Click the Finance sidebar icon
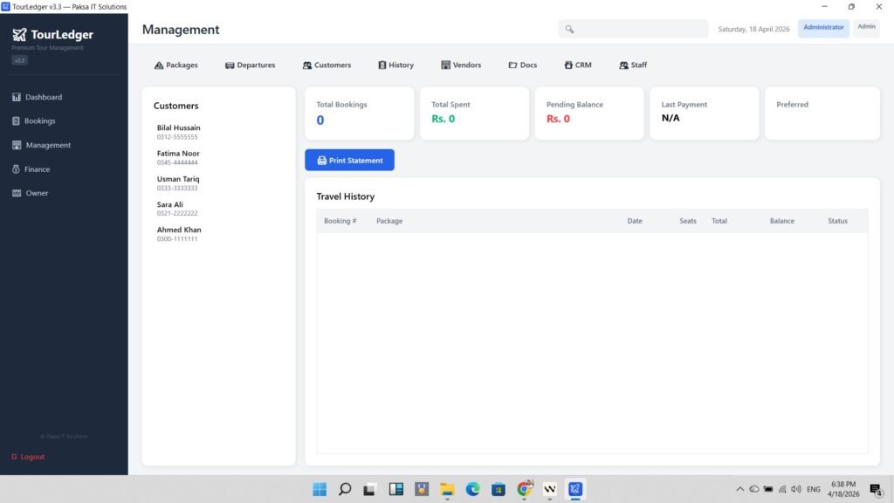The height and width of the screenshot is (503, 894). click(x=16, y=169)
